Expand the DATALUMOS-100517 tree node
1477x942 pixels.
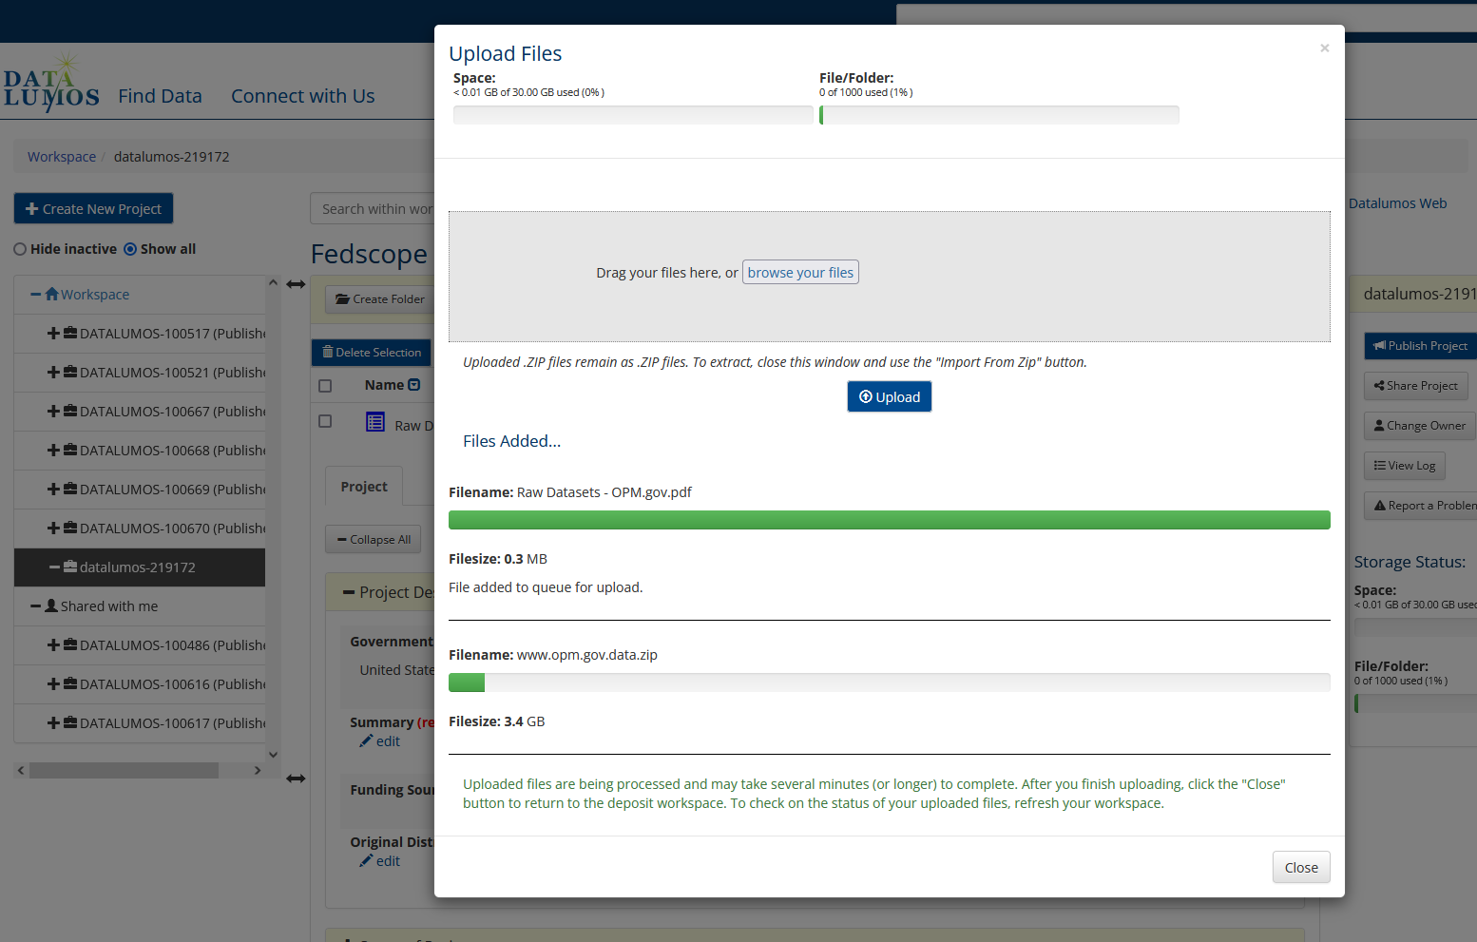tap(53, 334)
